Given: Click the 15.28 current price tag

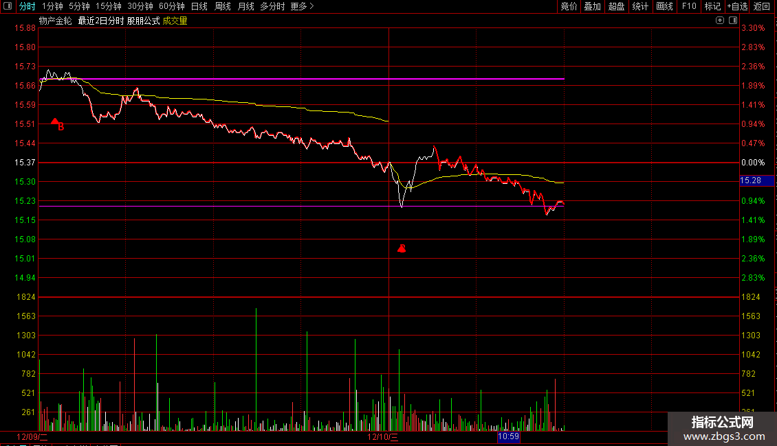Looking at the screenshot, I should click(x=756, y=180).
